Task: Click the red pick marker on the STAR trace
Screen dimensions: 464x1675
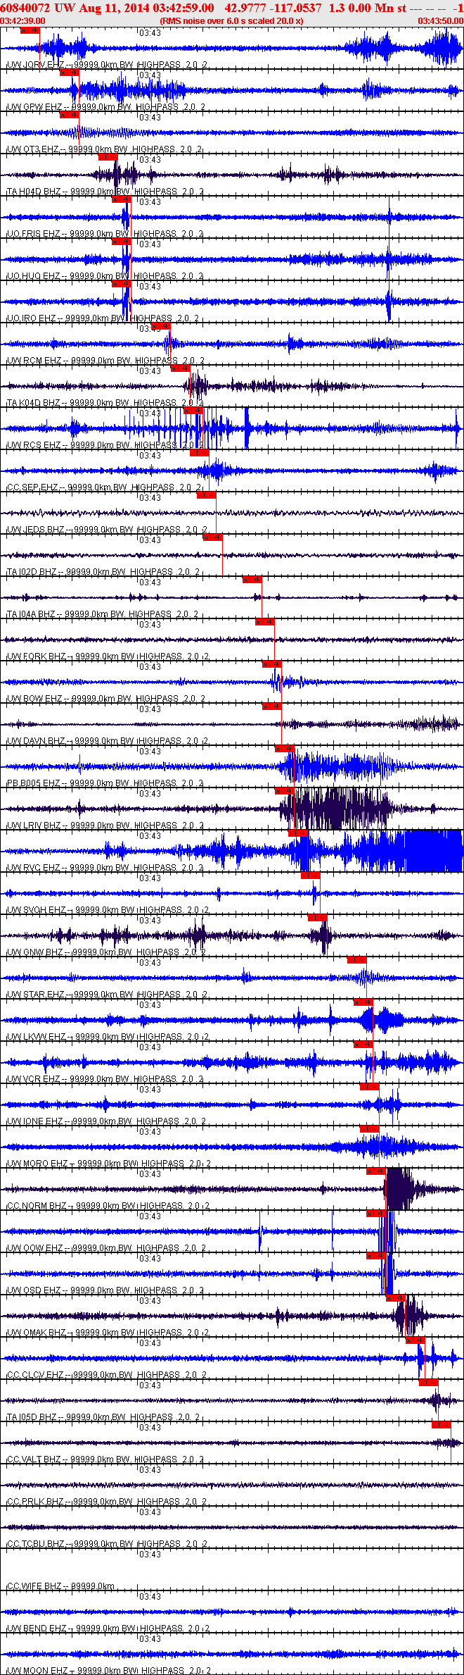Action: coord(356,960)
